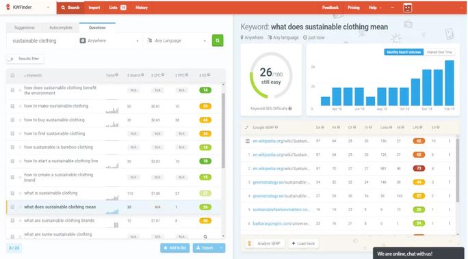Check 'what is sustainable clothing' row

12,193
